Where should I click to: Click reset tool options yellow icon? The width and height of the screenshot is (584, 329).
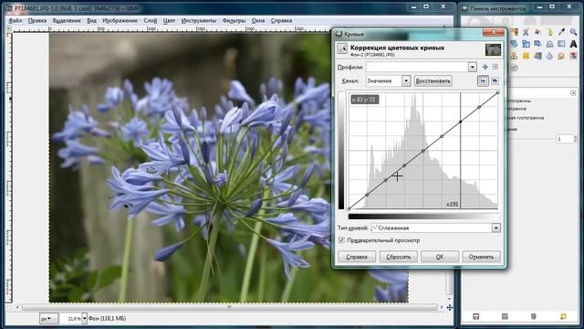pyautogui.click(x=563, y=316)
